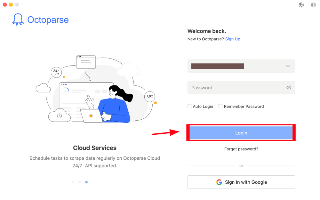The width and height of the screenshot is (320, 200).
Task: Expand the account dropdown chevron
Action: 288,66
